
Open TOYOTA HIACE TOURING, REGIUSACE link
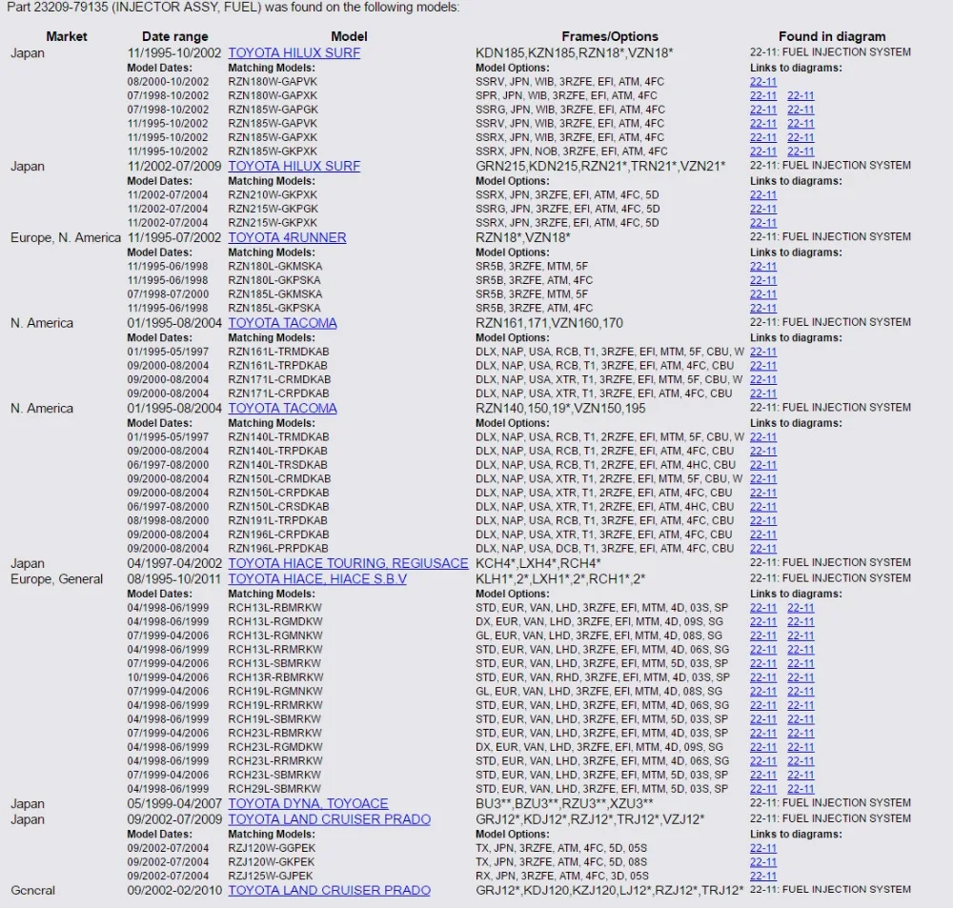tap(348, 563)
